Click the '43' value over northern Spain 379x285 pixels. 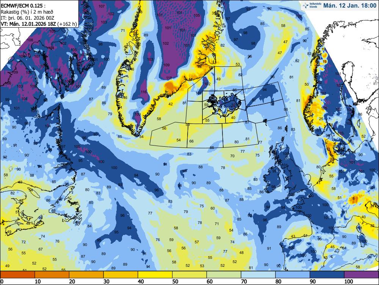pos(293,236)
